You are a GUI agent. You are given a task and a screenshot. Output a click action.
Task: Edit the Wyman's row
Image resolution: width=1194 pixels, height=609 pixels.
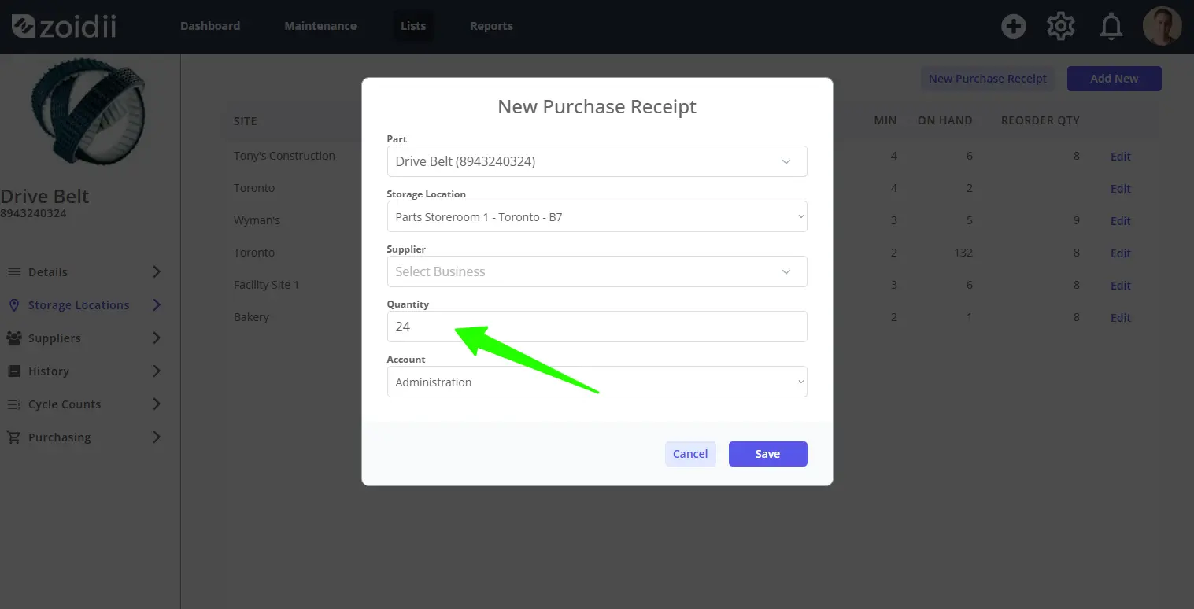tap(1120, 221)
